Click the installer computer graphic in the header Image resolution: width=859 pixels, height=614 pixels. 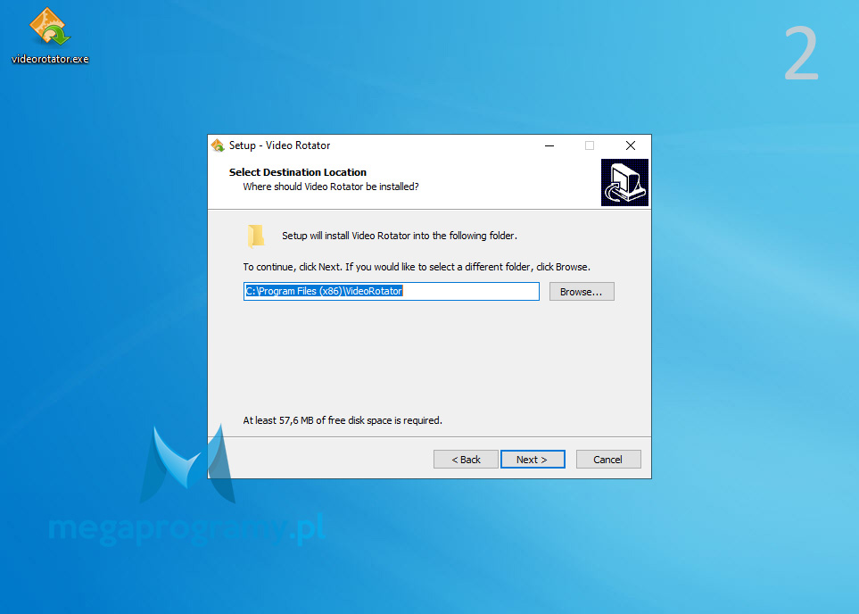(x=624, y=183)
